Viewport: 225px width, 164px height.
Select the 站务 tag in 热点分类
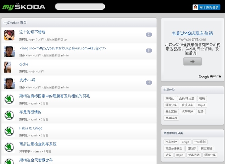201,112
